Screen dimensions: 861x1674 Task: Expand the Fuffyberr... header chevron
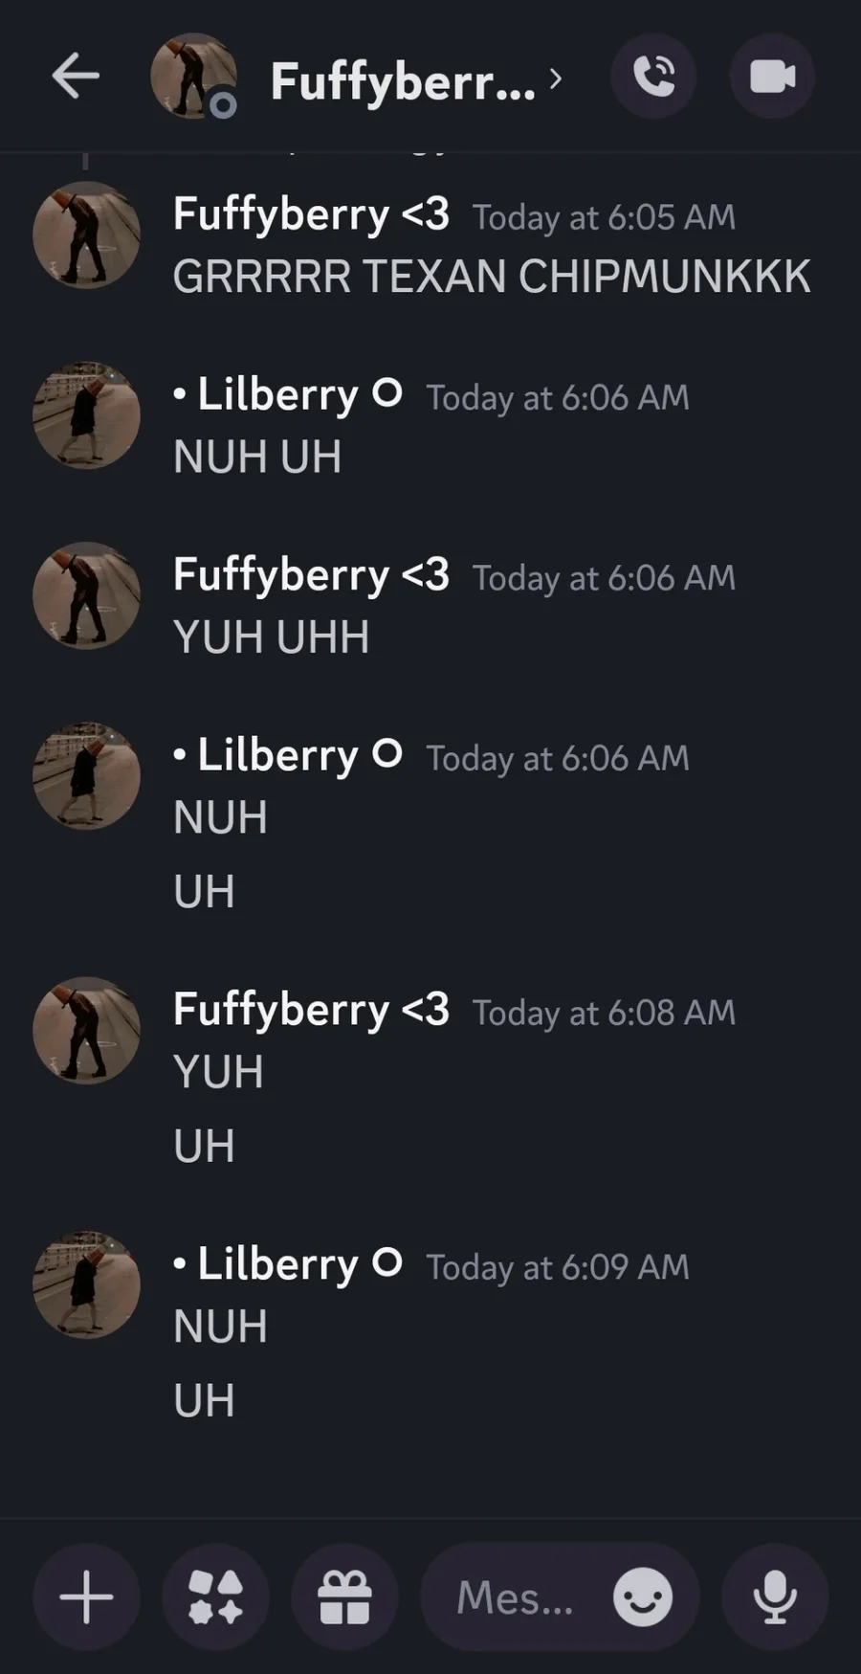(556, 78)
